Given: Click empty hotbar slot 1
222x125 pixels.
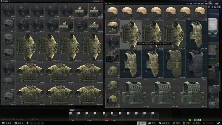Looking at the screenshot, I should point(81,116).
